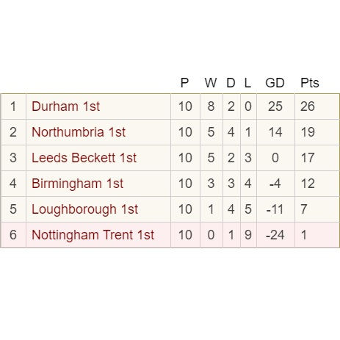The width and height of the screenshot is (340, 340).
Task: Select Birmingham's -4 goal difference cell
Action: [x=275, y=184]
